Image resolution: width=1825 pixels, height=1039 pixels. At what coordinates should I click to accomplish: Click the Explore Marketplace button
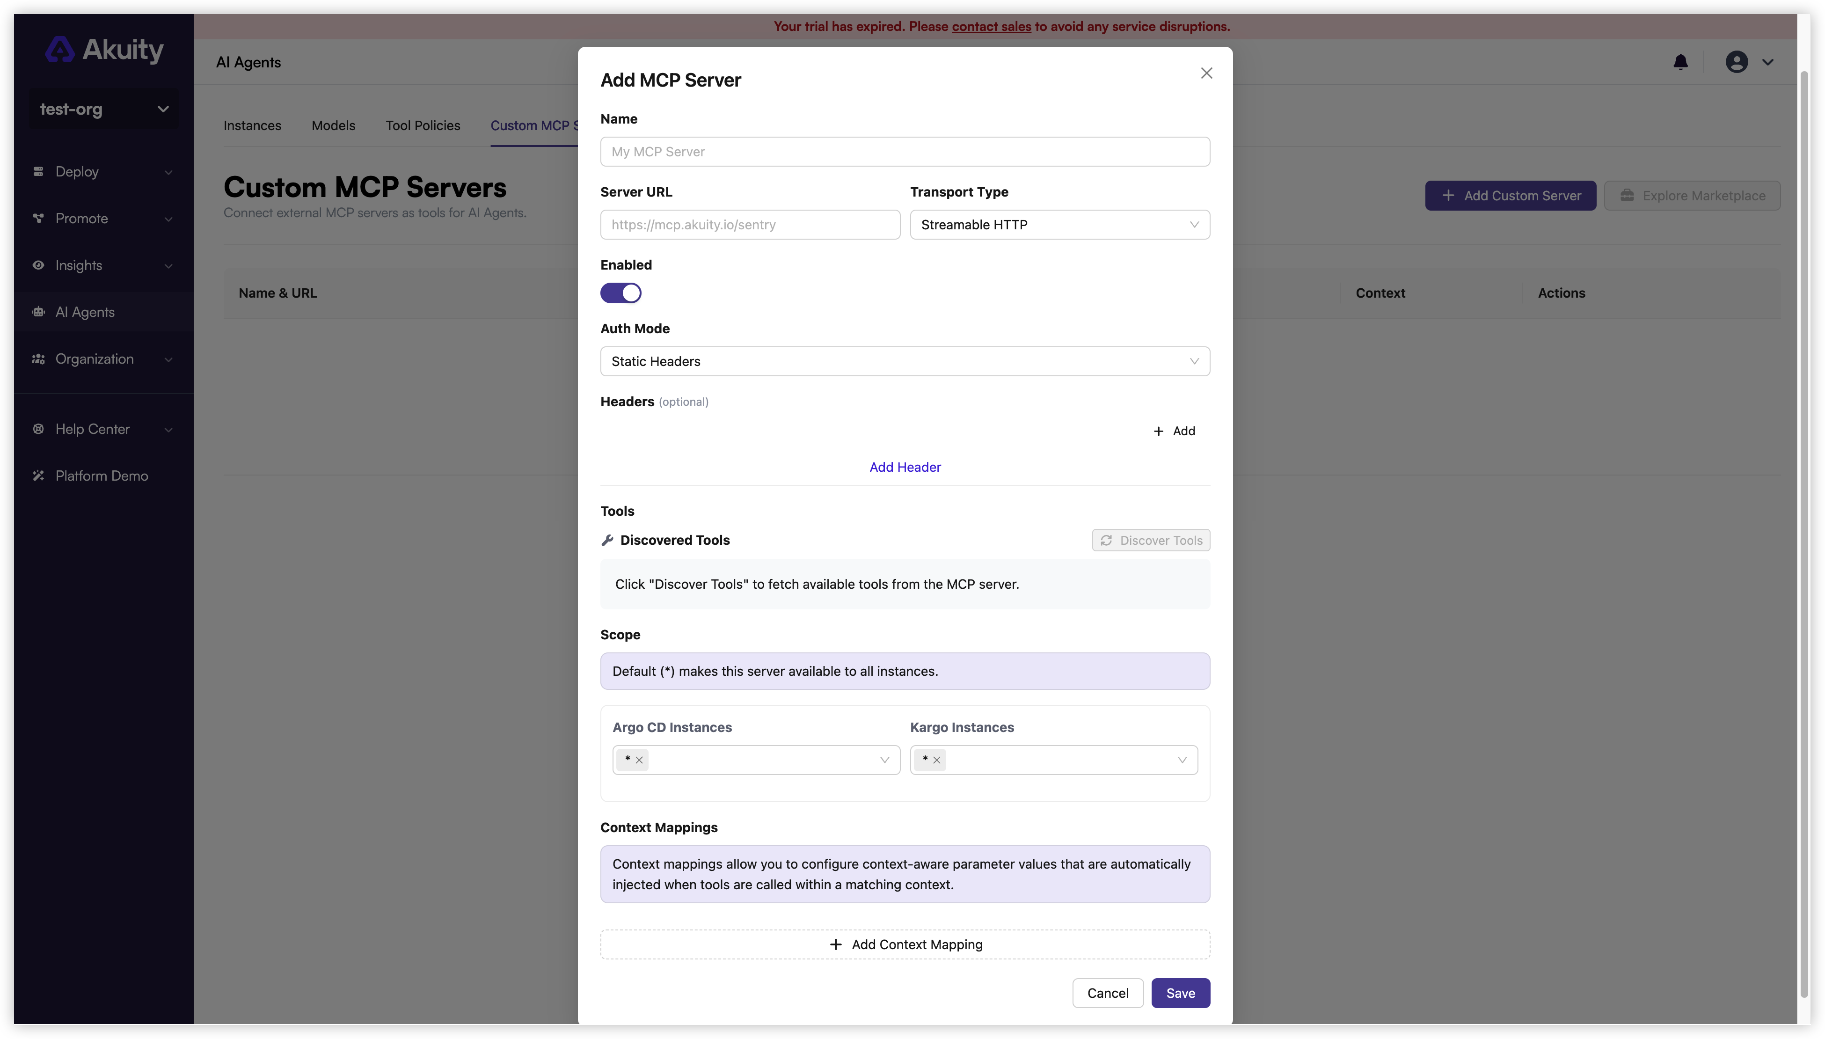coord(1692,196)
